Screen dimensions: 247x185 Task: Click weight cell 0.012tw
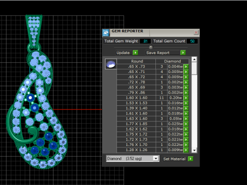[175, 108]
